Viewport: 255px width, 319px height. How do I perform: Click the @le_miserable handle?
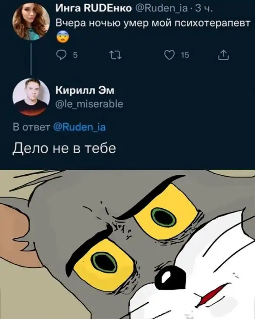tap(90, 104)
